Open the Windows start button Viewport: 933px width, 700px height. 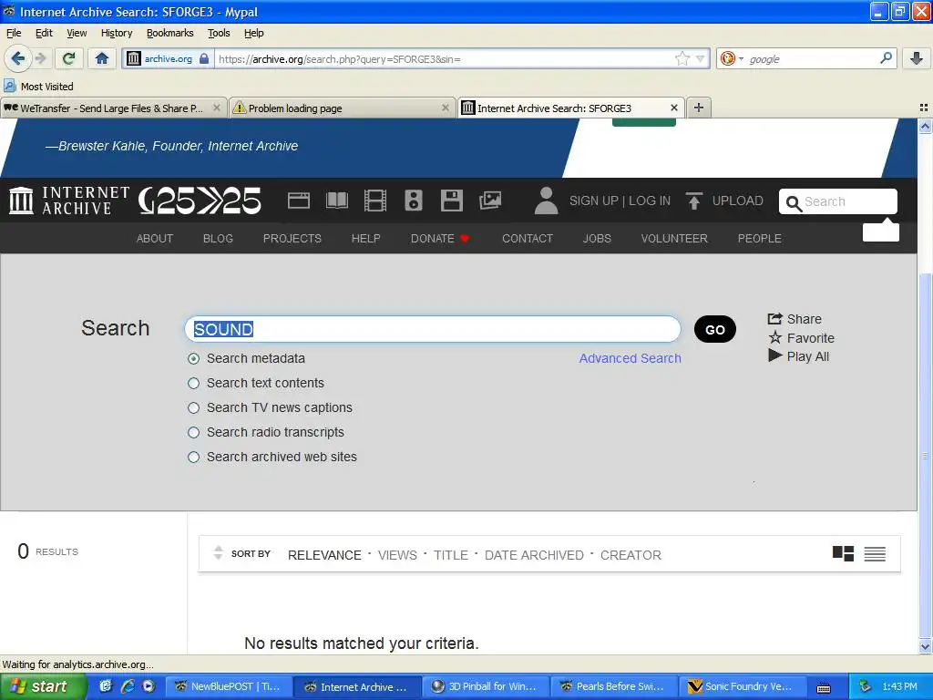point(43,686)
